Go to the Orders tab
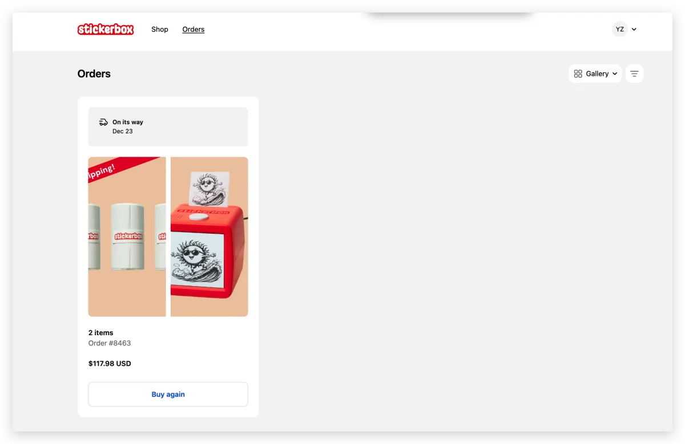 (193, 29)
